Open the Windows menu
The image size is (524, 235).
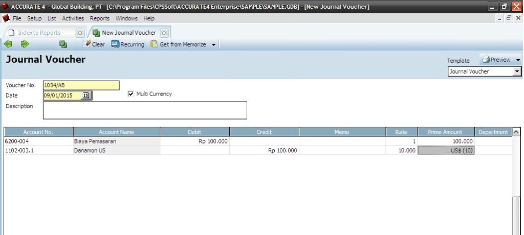tap(127, 18)
